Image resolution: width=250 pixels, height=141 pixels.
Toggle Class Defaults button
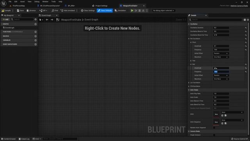[105, 11]
